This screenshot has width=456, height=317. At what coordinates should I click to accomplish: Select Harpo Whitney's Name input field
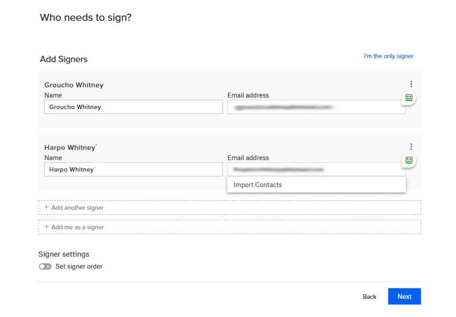133,169
